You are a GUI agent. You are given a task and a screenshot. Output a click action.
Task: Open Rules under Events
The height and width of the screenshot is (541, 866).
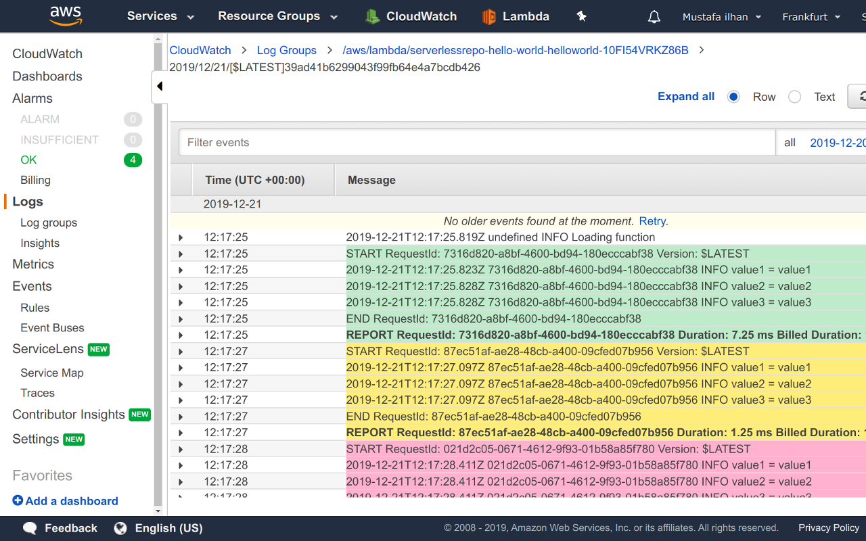pos(35,308)
